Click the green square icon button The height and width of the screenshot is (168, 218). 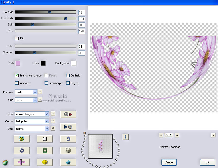[x=45, y=150]
